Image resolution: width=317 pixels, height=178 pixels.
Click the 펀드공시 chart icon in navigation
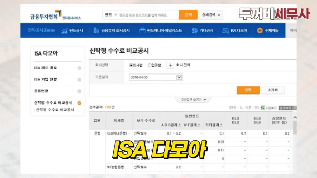[65, 31]
